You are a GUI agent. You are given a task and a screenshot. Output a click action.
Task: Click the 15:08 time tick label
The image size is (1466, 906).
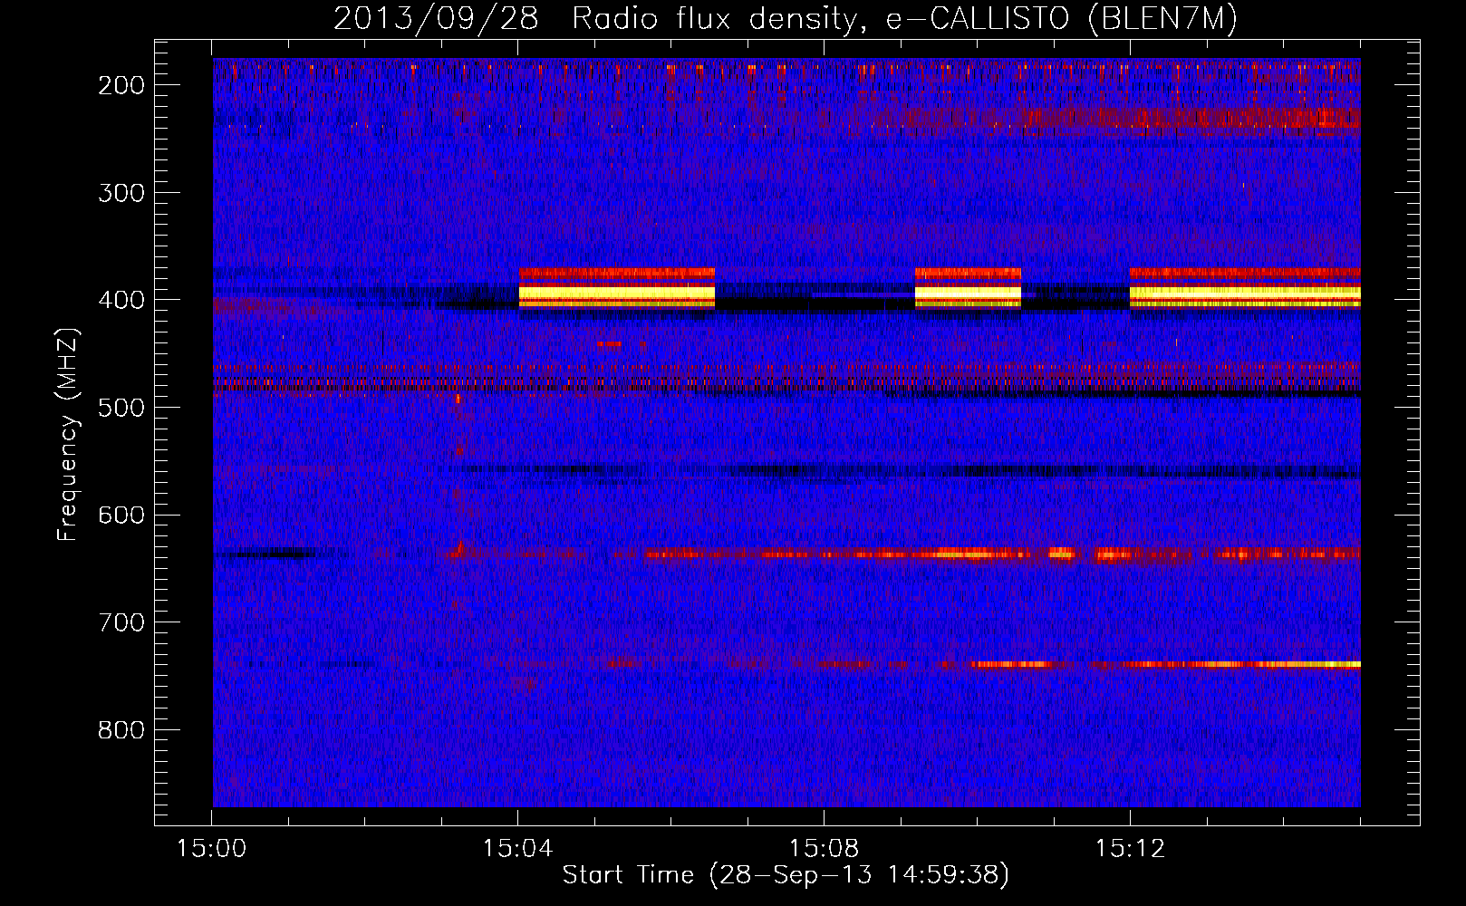pos(825,849)
